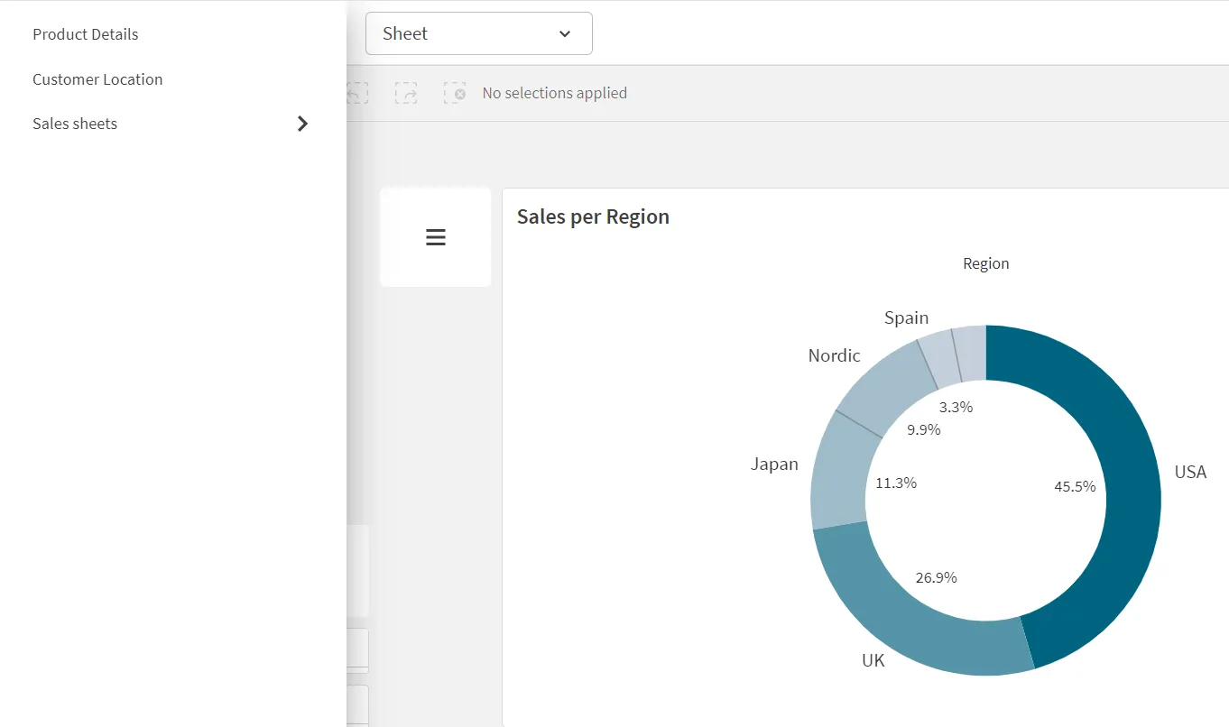Click the 26.9% value label
The width and height of the screenshot is (1229, 727).
936,577
